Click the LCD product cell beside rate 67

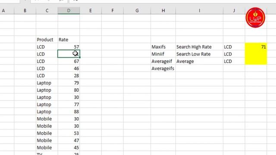(47, 61)
